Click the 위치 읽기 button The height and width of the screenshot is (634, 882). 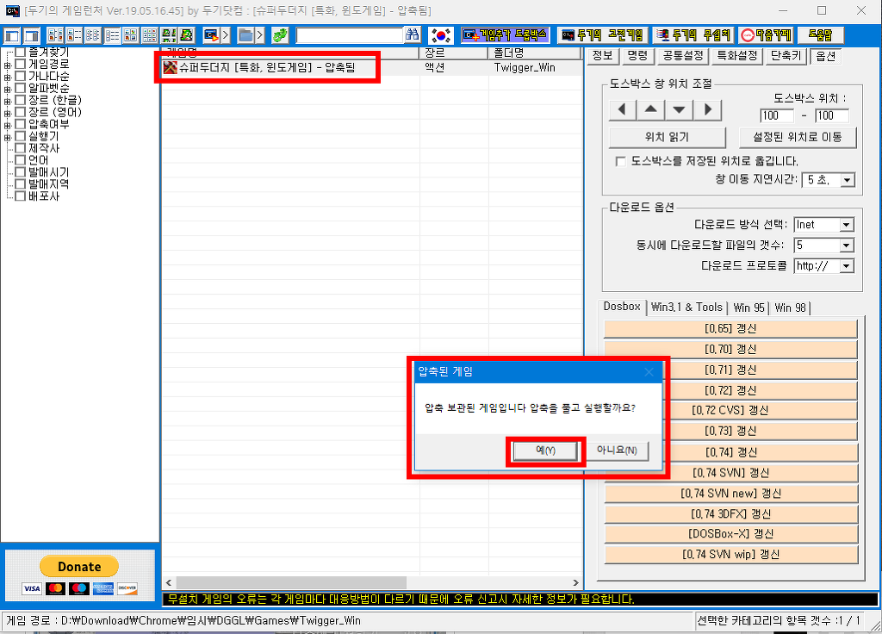[x=667, y=137]
